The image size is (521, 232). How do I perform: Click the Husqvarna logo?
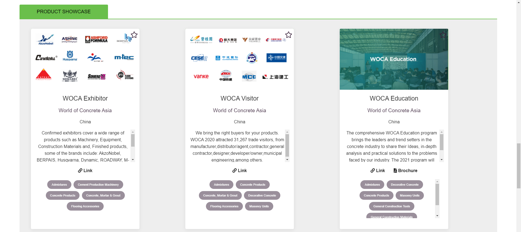70,56
